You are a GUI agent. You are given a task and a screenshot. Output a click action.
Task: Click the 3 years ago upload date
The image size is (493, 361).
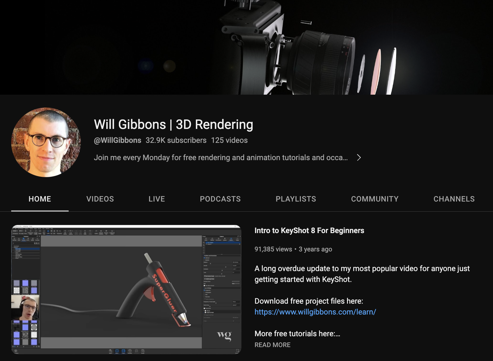point(315,249)
